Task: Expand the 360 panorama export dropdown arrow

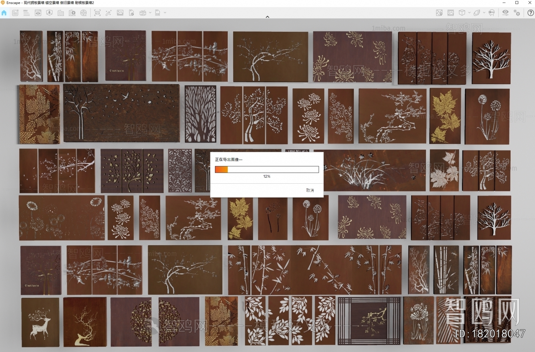Action: point(150,13)
